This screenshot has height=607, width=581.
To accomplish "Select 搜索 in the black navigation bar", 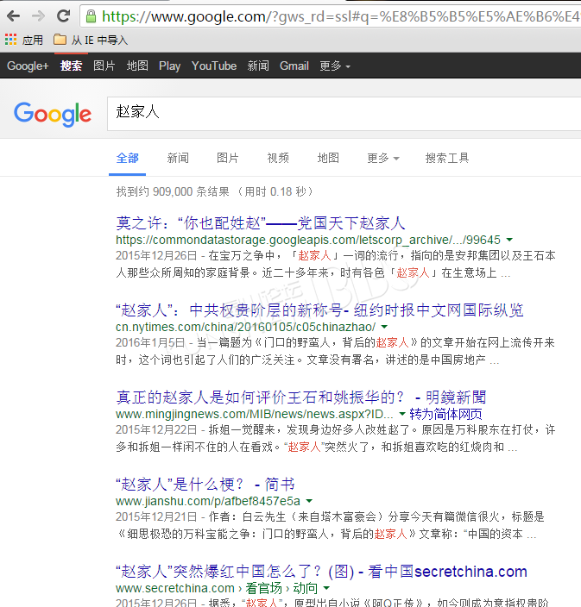I will pos(71,66).
